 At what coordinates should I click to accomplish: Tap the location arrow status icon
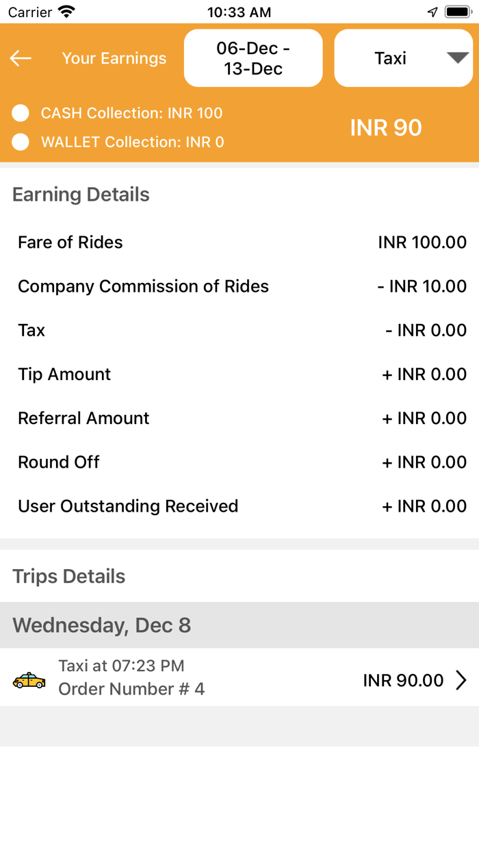(x=432, y=12)
